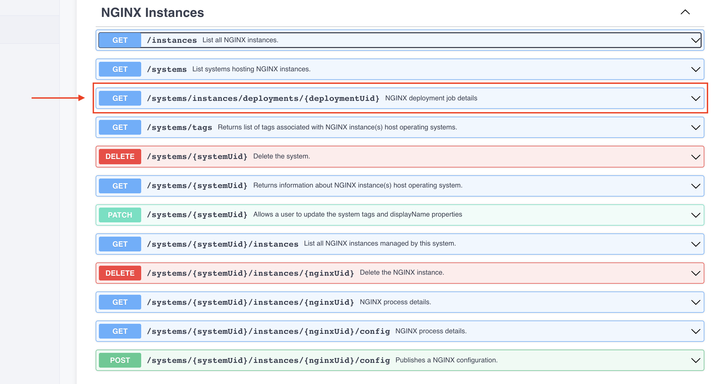Viewport: 717px width, 384px height.
Task: Click 'NGINX deployment job details' description
Action: [431, 98]
